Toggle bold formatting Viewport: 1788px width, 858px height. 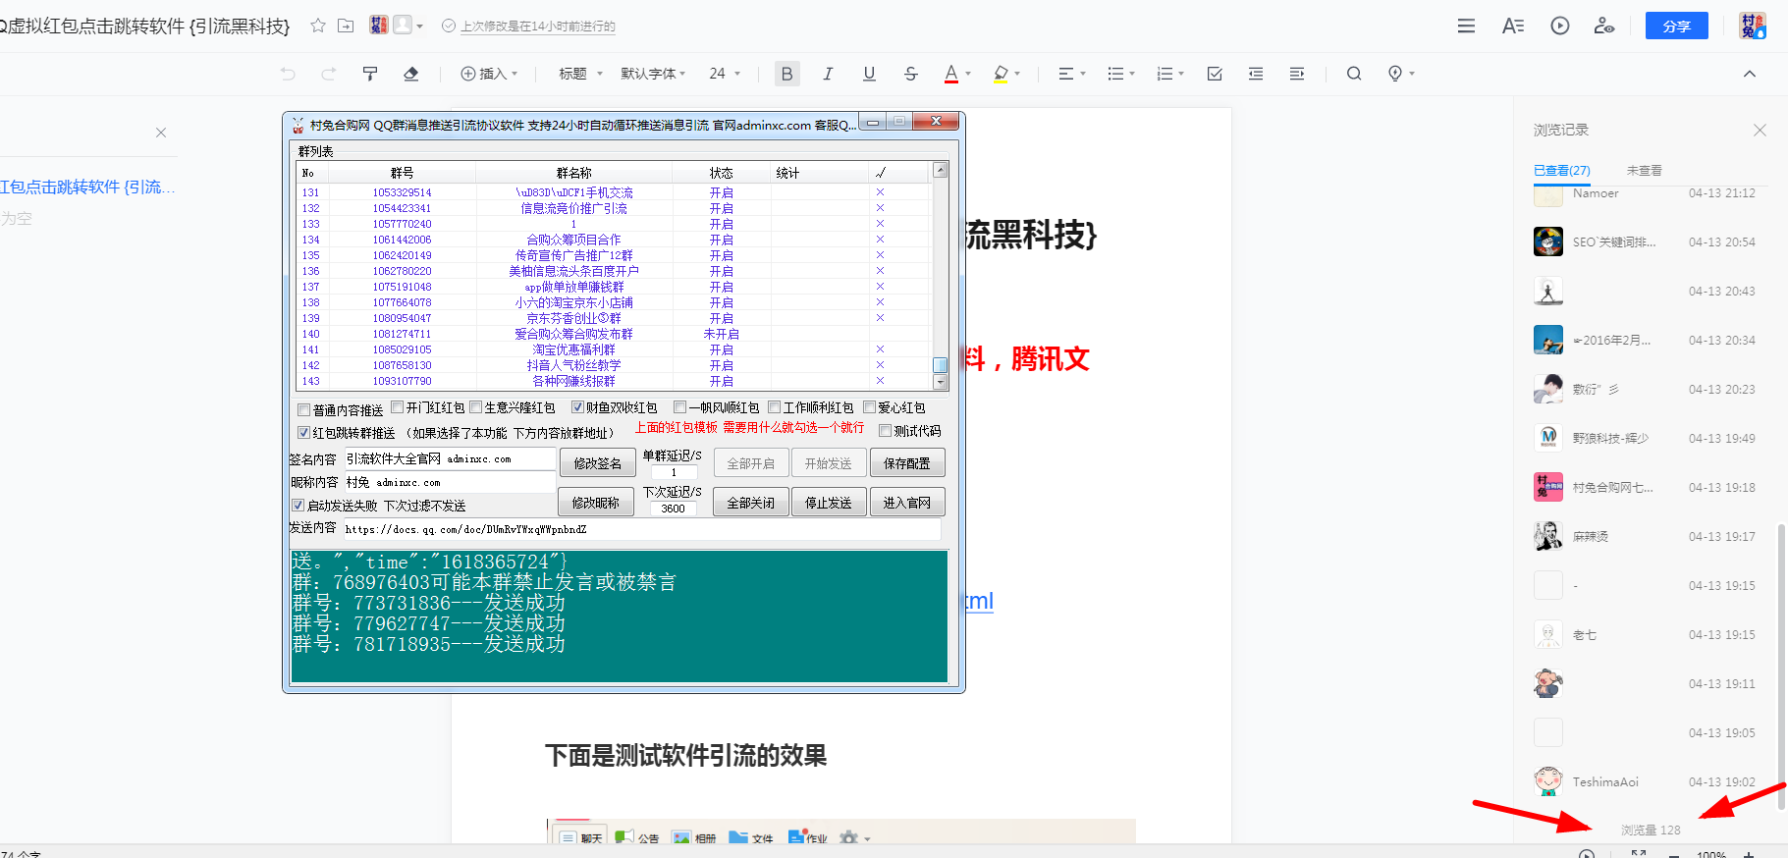click(x=786, y=74)
